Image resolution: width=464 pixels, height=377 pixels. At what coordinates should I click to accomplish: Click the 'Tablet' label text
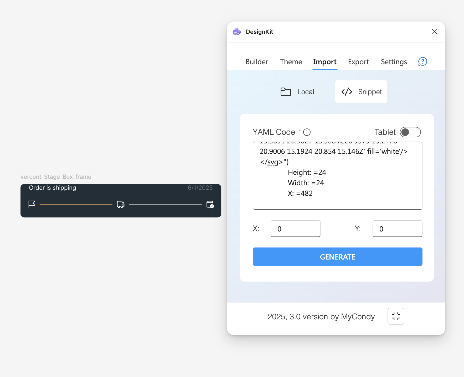point(385,132)
